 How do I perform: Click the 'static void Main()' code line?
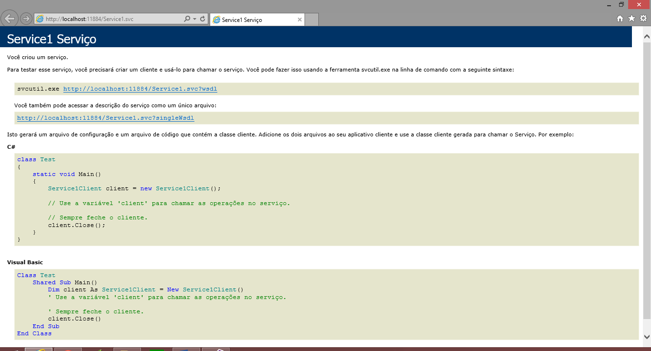67,174
